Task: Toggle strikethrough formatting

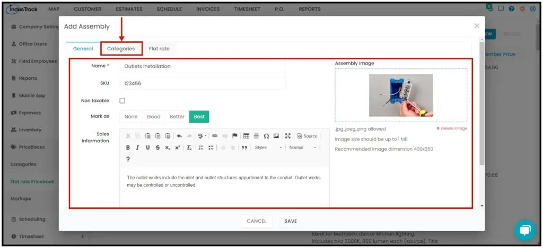Action: 157,148
